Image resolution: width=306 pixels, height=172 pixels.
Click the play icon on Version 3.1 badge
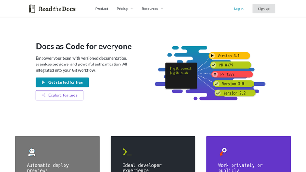point(212,56)
